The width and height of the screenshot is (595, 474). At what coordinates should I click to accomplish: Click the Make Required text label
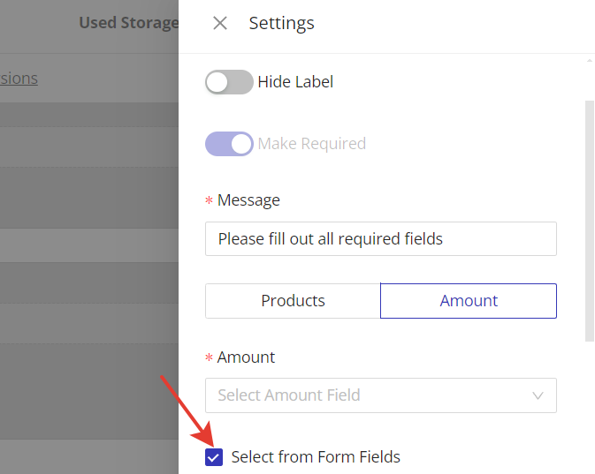311,144
